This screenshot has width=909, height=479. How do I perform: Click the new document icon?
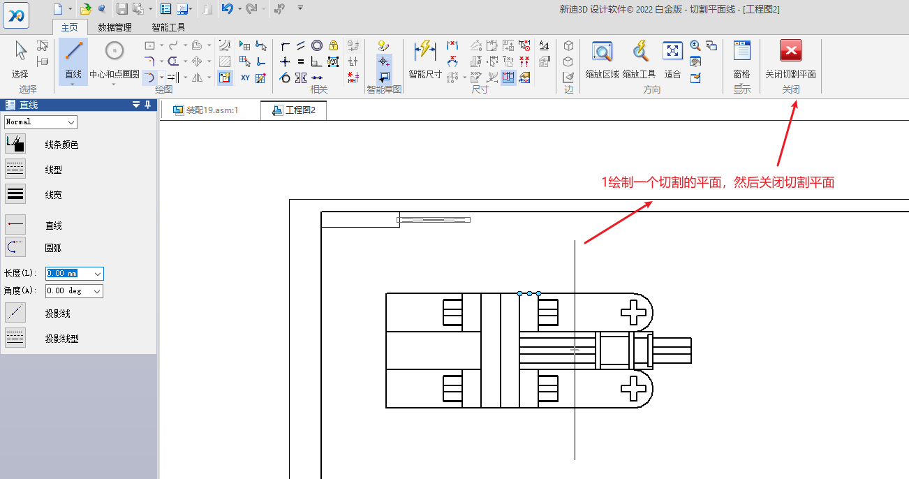[x=58, y=8]
